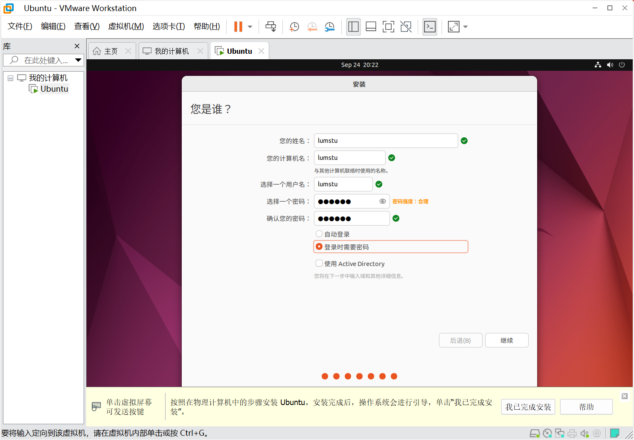This screenshot has height=440, width=634.
Task: Click the 您的计算机名 input field
Action: [350, 158]
